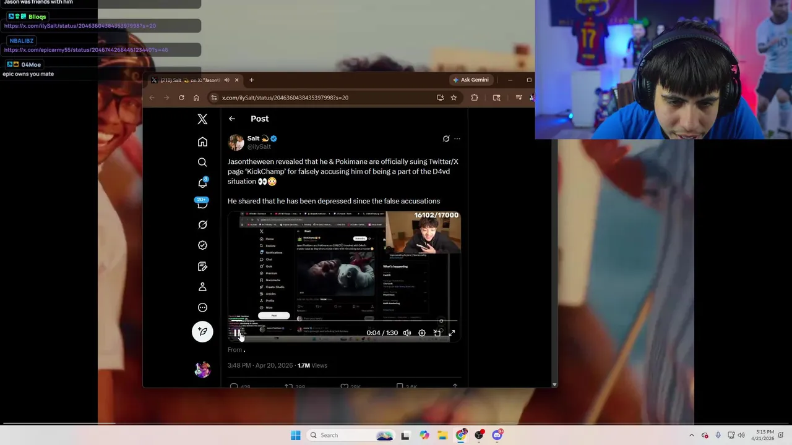Open Articles icon in X sidebar

[202, 266]
